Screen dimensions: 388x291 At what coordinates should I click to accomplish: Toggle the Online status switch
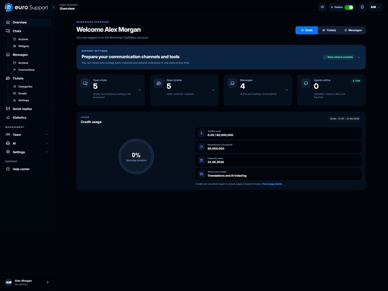[349, 7]
